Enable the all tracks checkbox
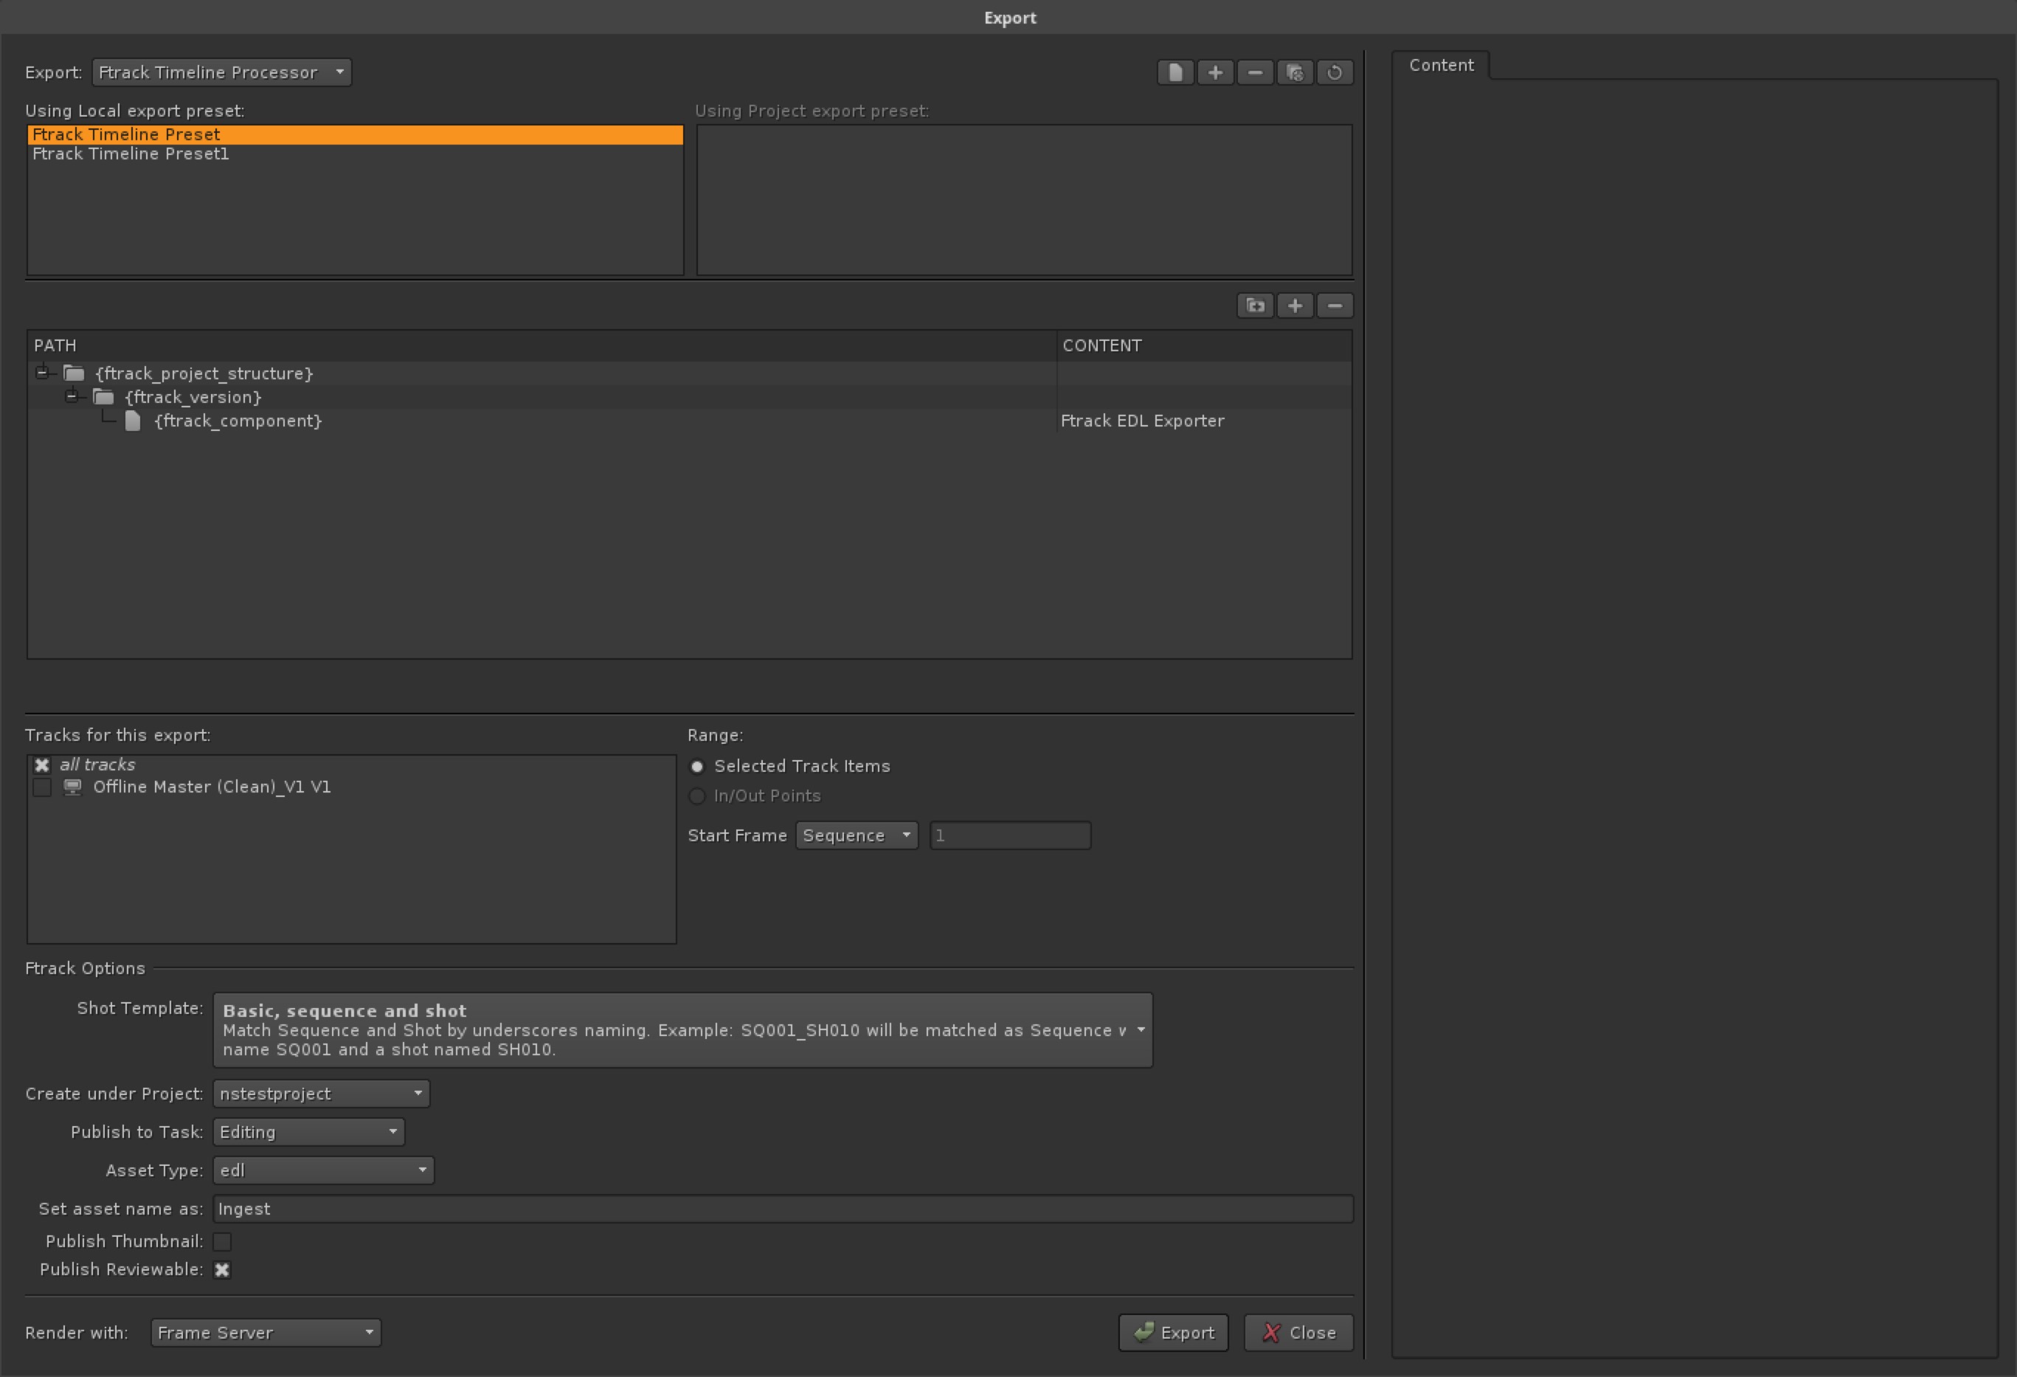The image size is (2017, 1377). click(x=41, y=765)
